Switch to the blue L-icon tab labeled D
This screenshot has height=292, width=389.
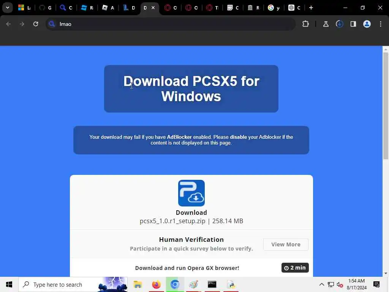129,8
